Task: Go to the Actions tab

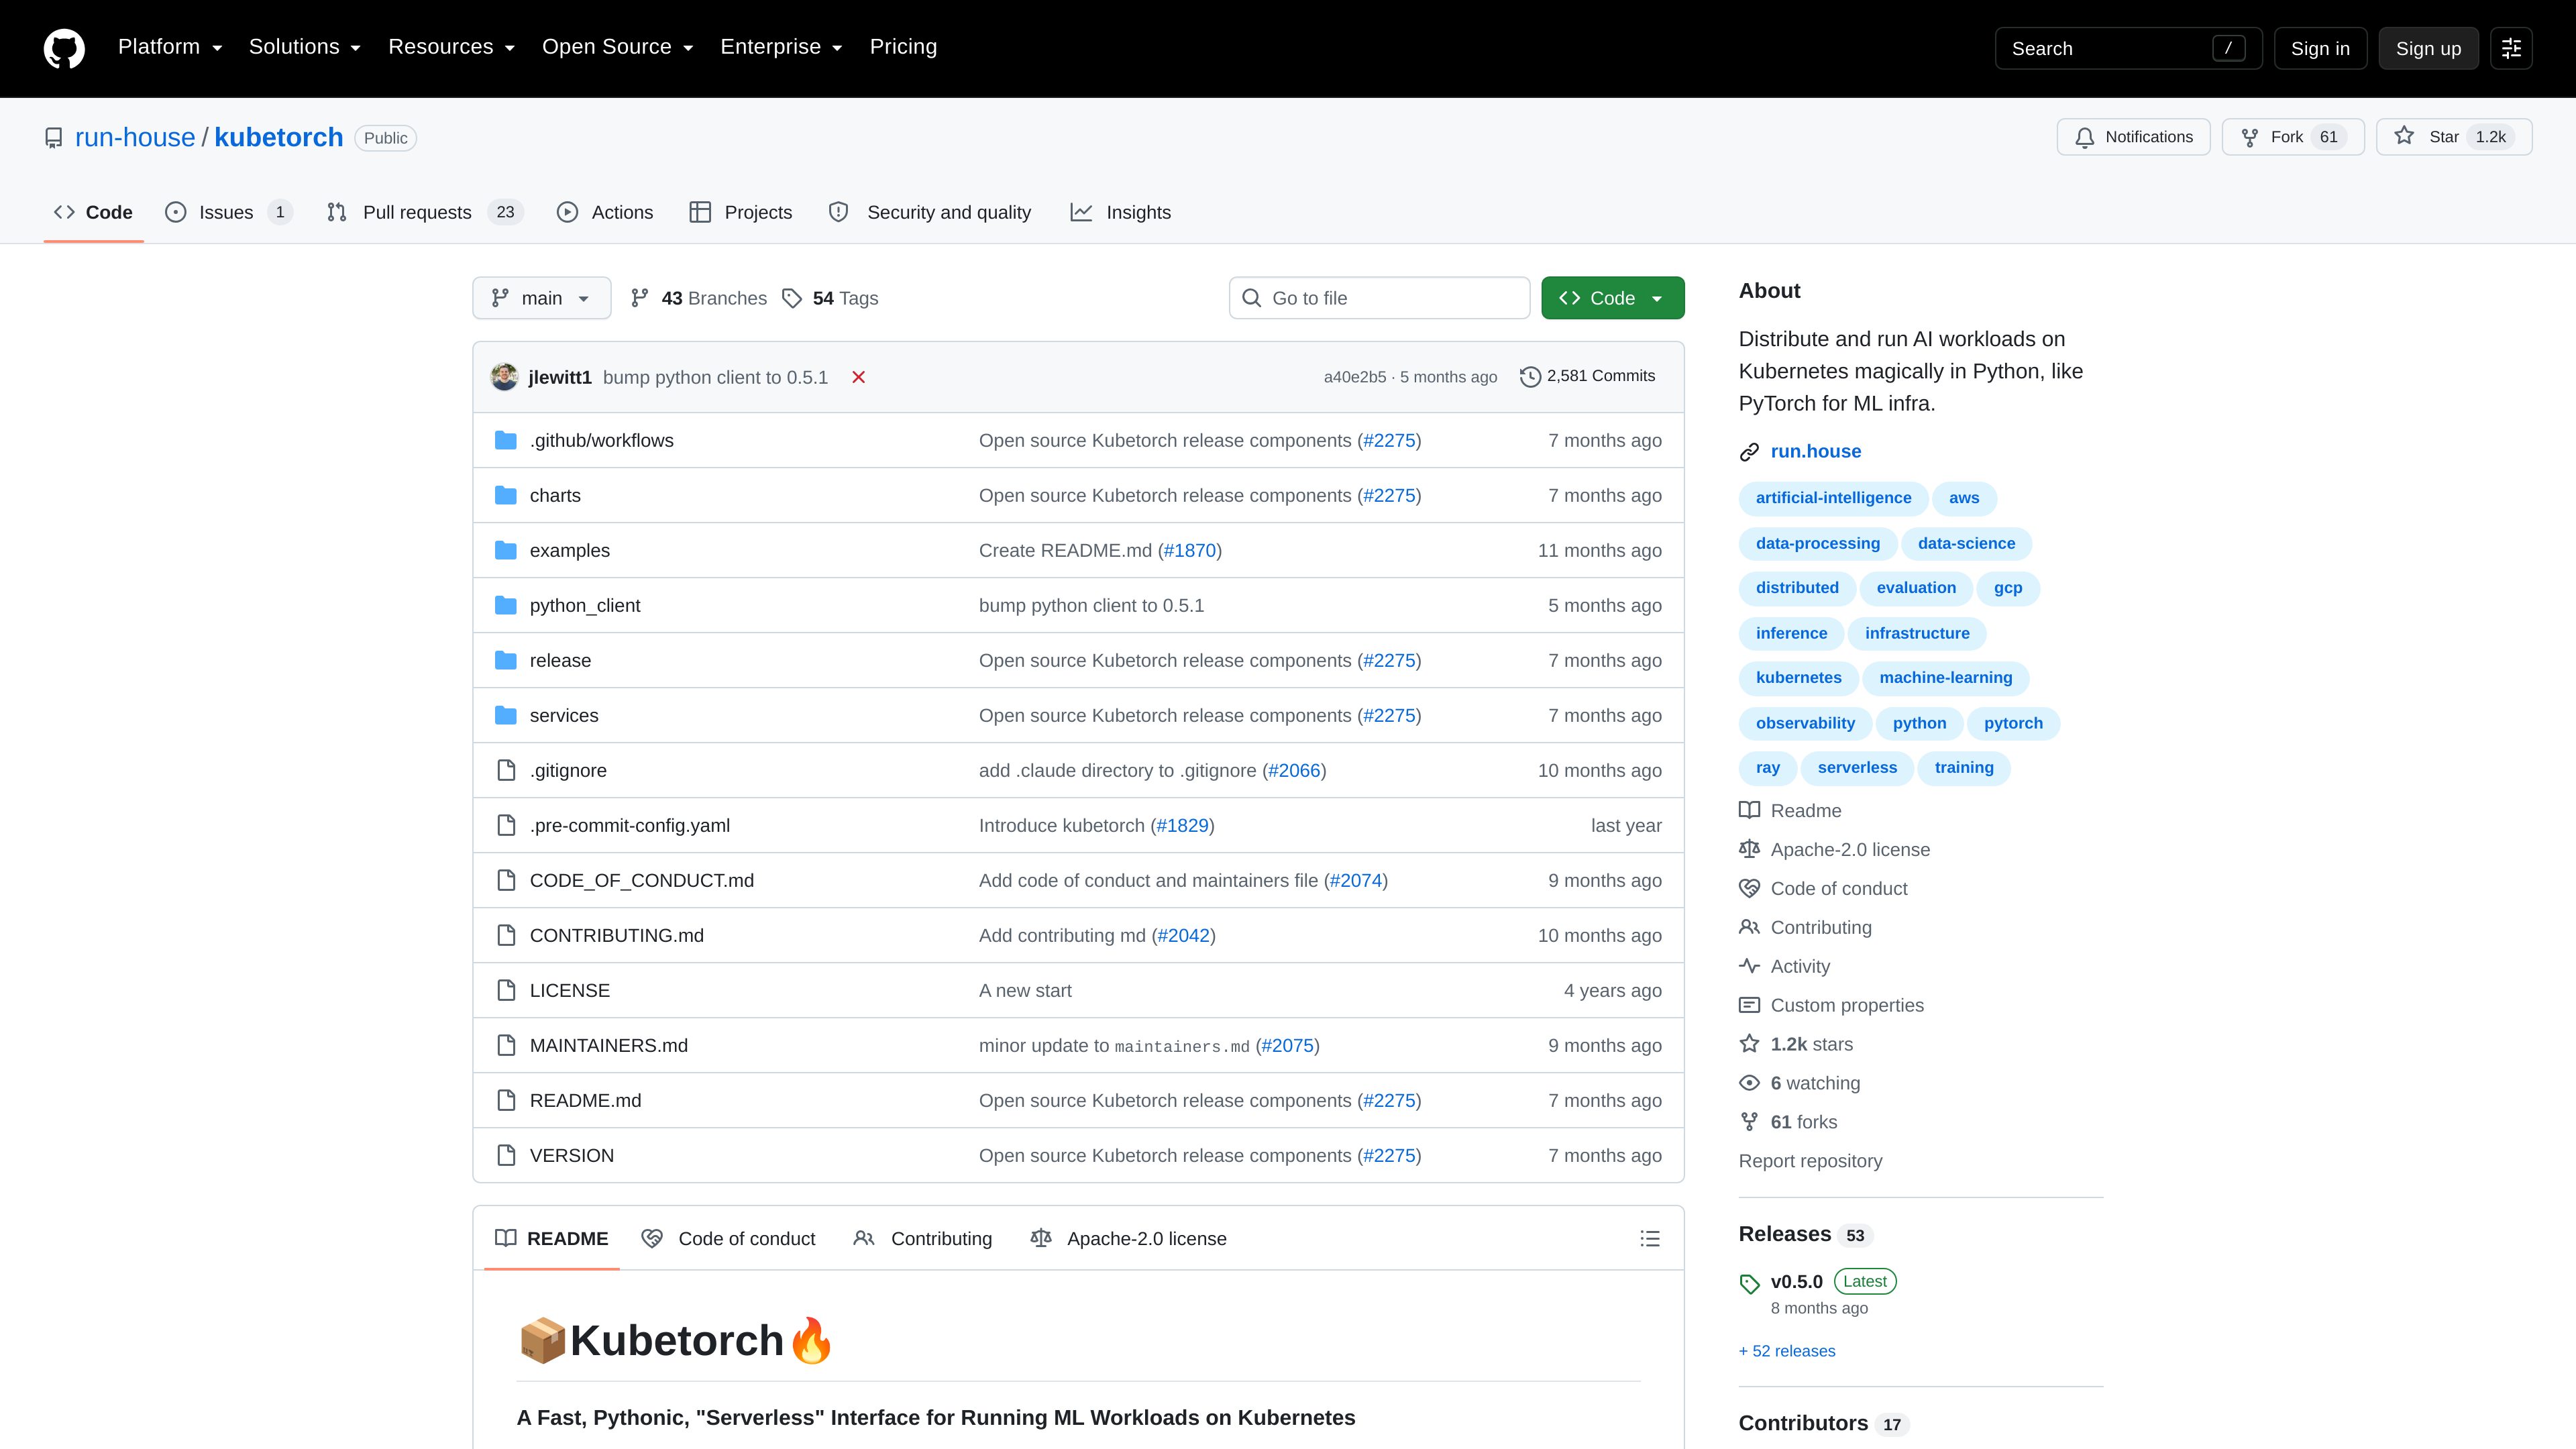Action: (605, 212)
